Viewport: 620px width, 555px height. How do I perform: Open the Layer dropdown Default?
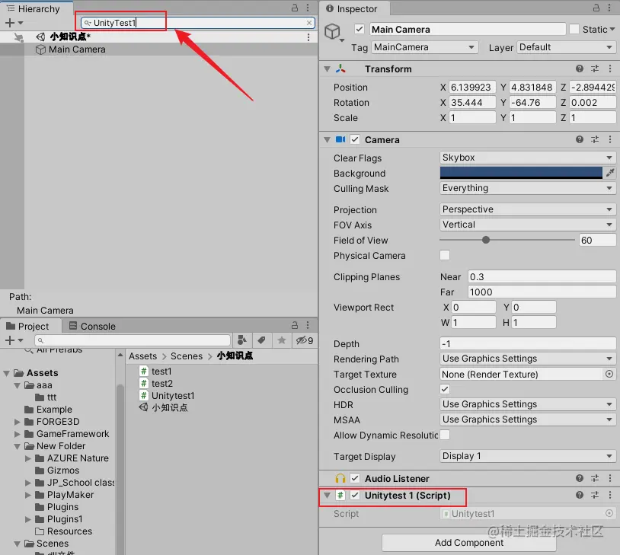click(x=566, y=47)
